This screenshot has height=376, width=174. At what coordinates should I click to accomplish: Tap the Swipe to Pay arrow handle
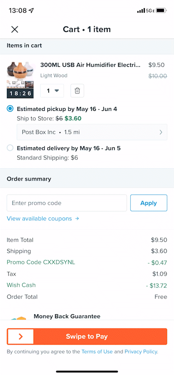point(21,337)
